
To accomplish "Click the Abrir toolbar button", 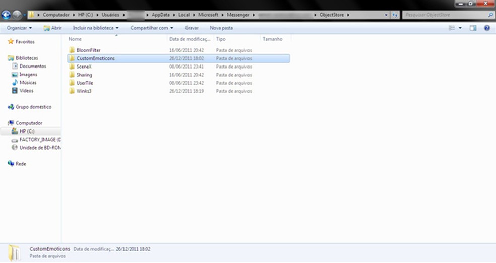I will tap(52, 28).
